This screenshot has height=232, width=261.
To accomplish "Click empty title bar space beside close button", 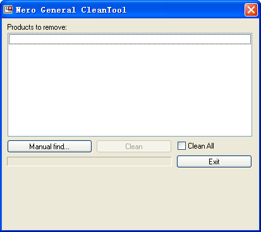I will point(185,9).
